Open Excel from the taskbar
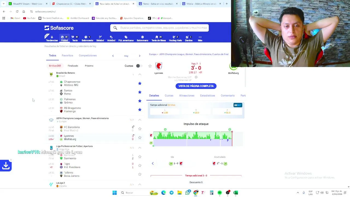Image resolution: width=350 pixels, height=197 pixels. pyautogui.click(x=236, y=193)
